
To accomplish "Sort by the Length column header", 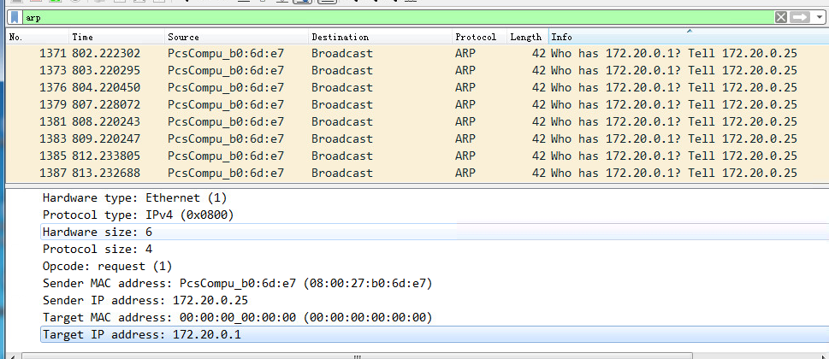I will pyautogui.click(x=527, y=37).
